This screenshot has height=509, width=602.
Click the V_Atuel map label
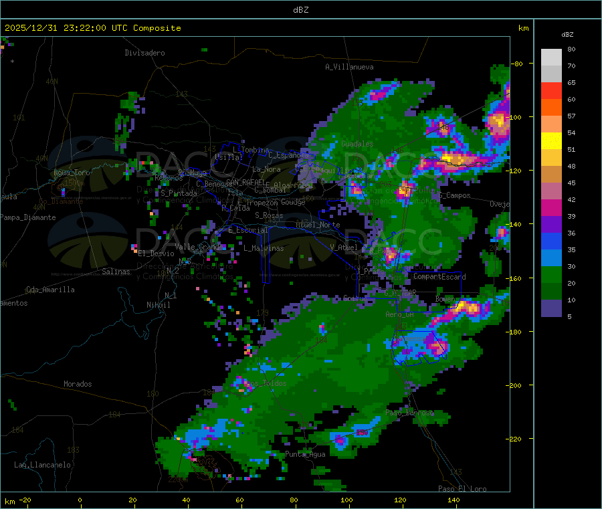click(x=344, y=247)
